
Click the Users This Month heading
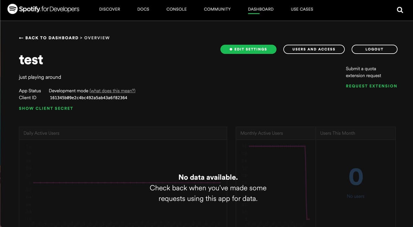coord(338,133)
